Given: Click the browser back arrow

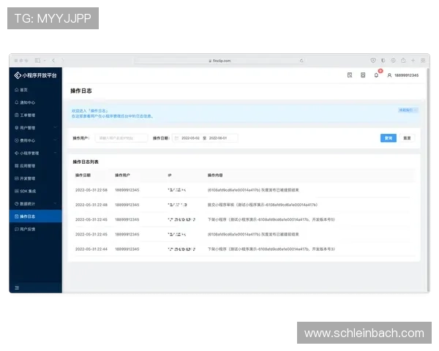Looking at the screenshot, I should tap(53, 60).
